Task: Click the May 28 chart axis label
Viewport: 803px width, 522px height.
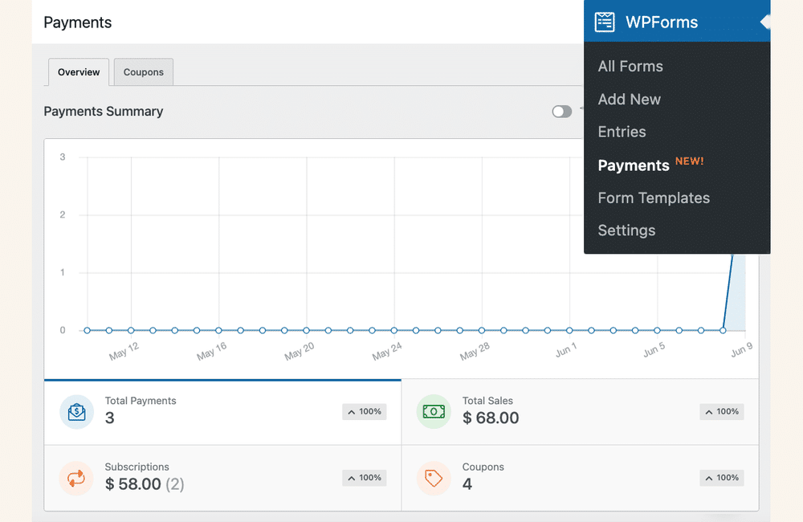Action: point(475,352)
